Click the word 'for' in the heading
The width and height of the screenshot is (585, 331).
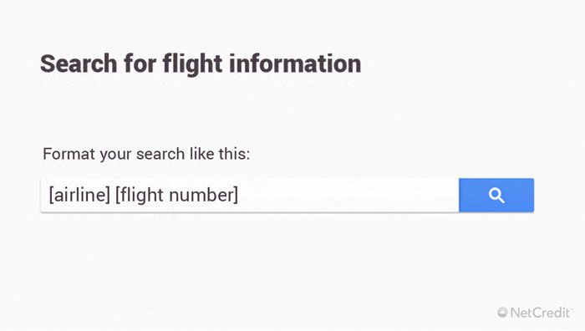coord(140,64)
